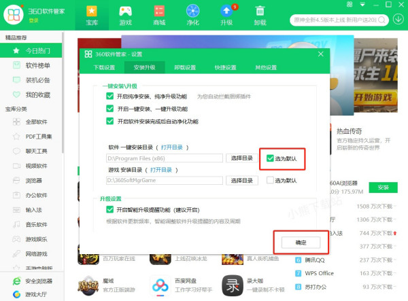The image size is (408, 301).
Task: Select 游戏娱乐 category
Action: pos(31,239)
